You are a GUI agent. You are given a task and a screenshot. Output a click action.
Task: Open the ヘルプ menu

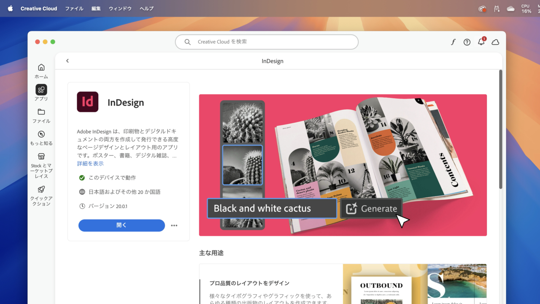pyautogui.click(x=147, y=8)
